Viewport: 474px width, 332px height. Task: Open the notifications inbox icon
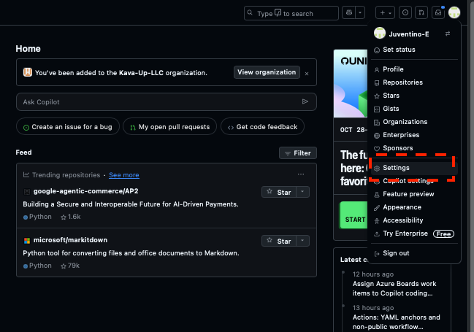(x=438, y=13)
